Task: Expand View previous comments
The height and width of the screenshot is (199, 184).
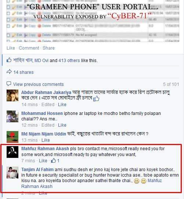Action: coord(38,84)
